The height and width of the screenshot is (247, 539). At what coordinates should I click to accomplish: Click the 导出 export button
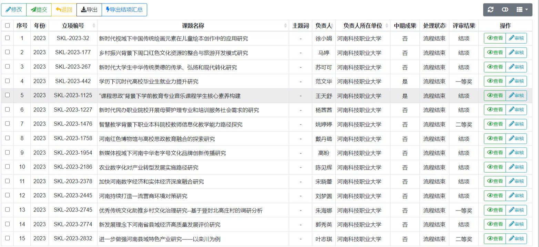[89, 10]
